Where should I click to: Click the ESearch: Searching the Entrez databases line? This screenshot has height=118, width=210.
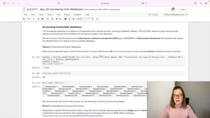click(x=61, y=47)
